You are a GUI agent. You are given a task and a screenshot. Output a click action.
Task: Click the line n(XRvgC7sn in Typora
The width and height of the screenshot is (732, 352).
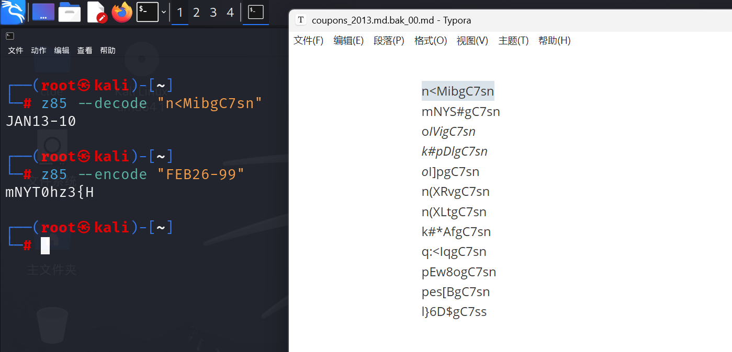click(456, 192)
